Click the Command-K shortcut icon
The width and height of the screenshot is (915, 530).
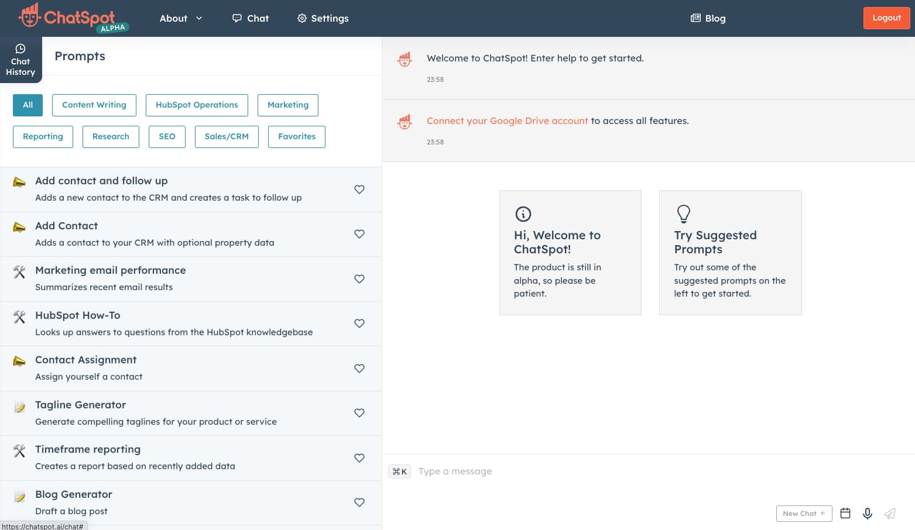(x=399, y=472)
